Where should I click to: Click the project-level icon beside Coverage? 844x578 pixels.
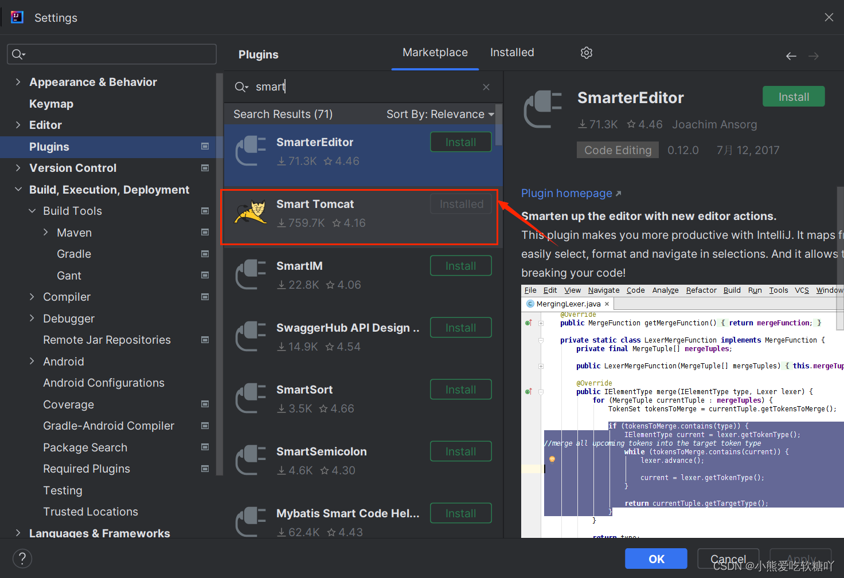pyautogui.click(x=205, y=404)
